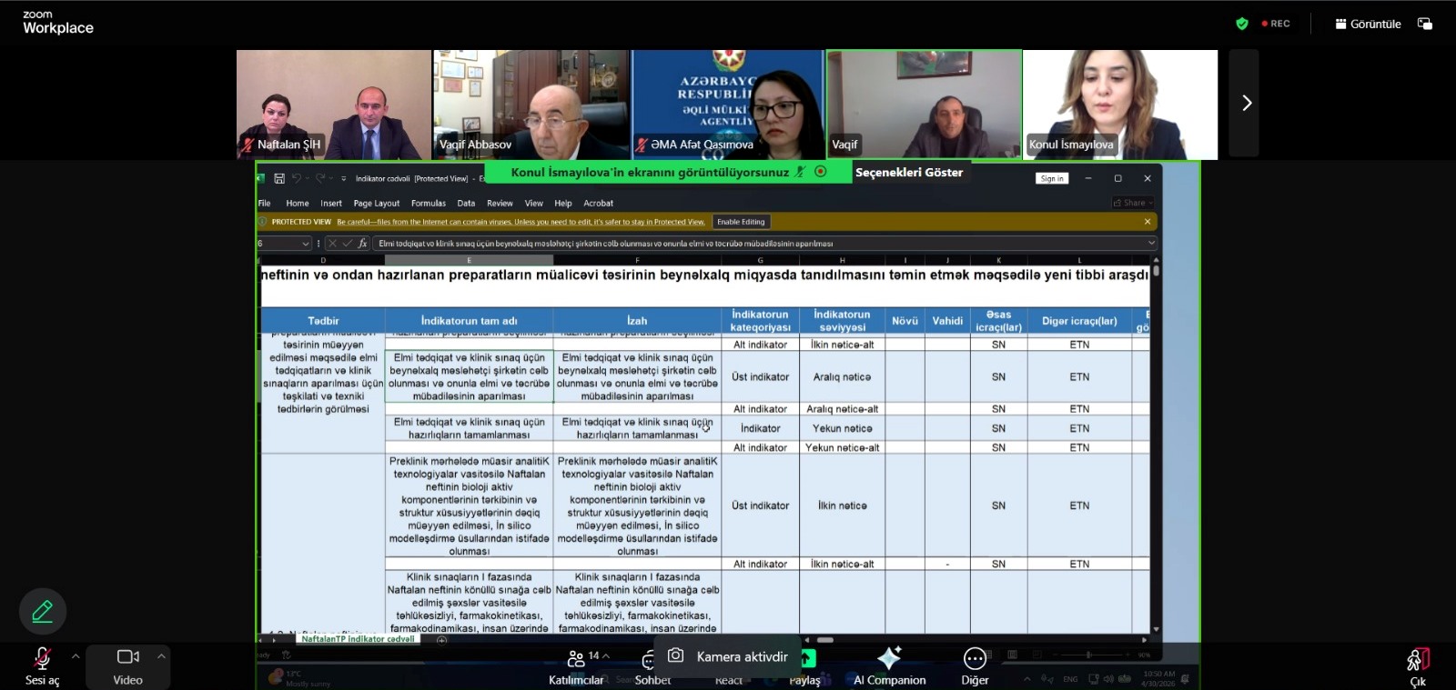
Task: Click Excel Save icon in title bar
Action: tap(279, 178)
